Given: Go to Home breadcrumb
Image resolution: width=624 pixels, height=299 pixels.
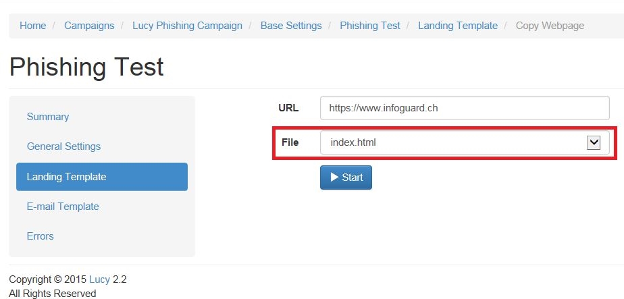Looking at the screenshot, I should (x=32, y=26).
